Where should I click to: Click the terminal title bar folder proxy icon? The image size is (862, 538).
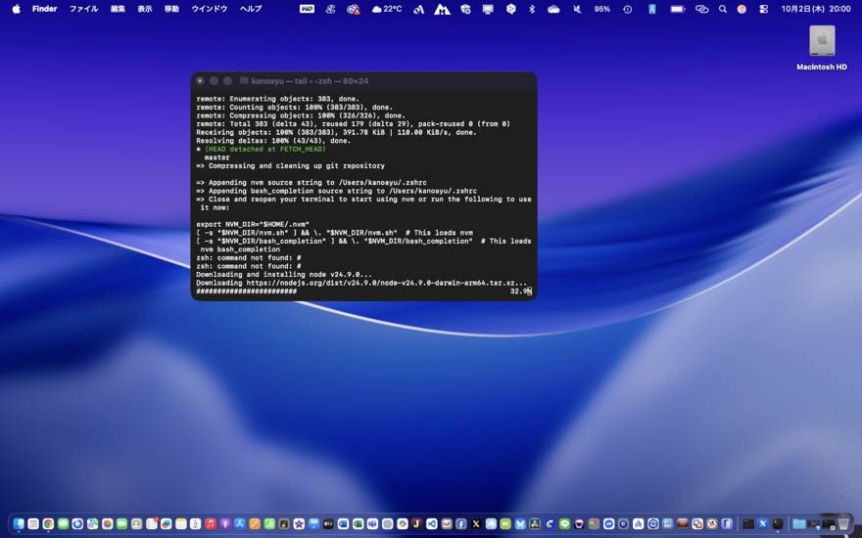pos(244,81)
